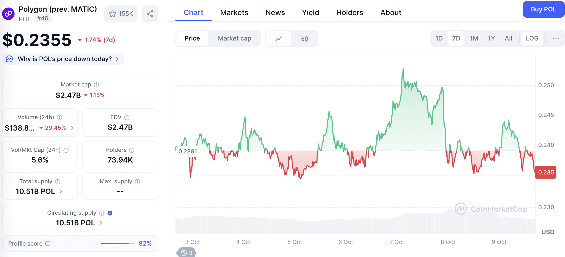
Task: Expand Total supply details arrow
Action: (61, 191)
